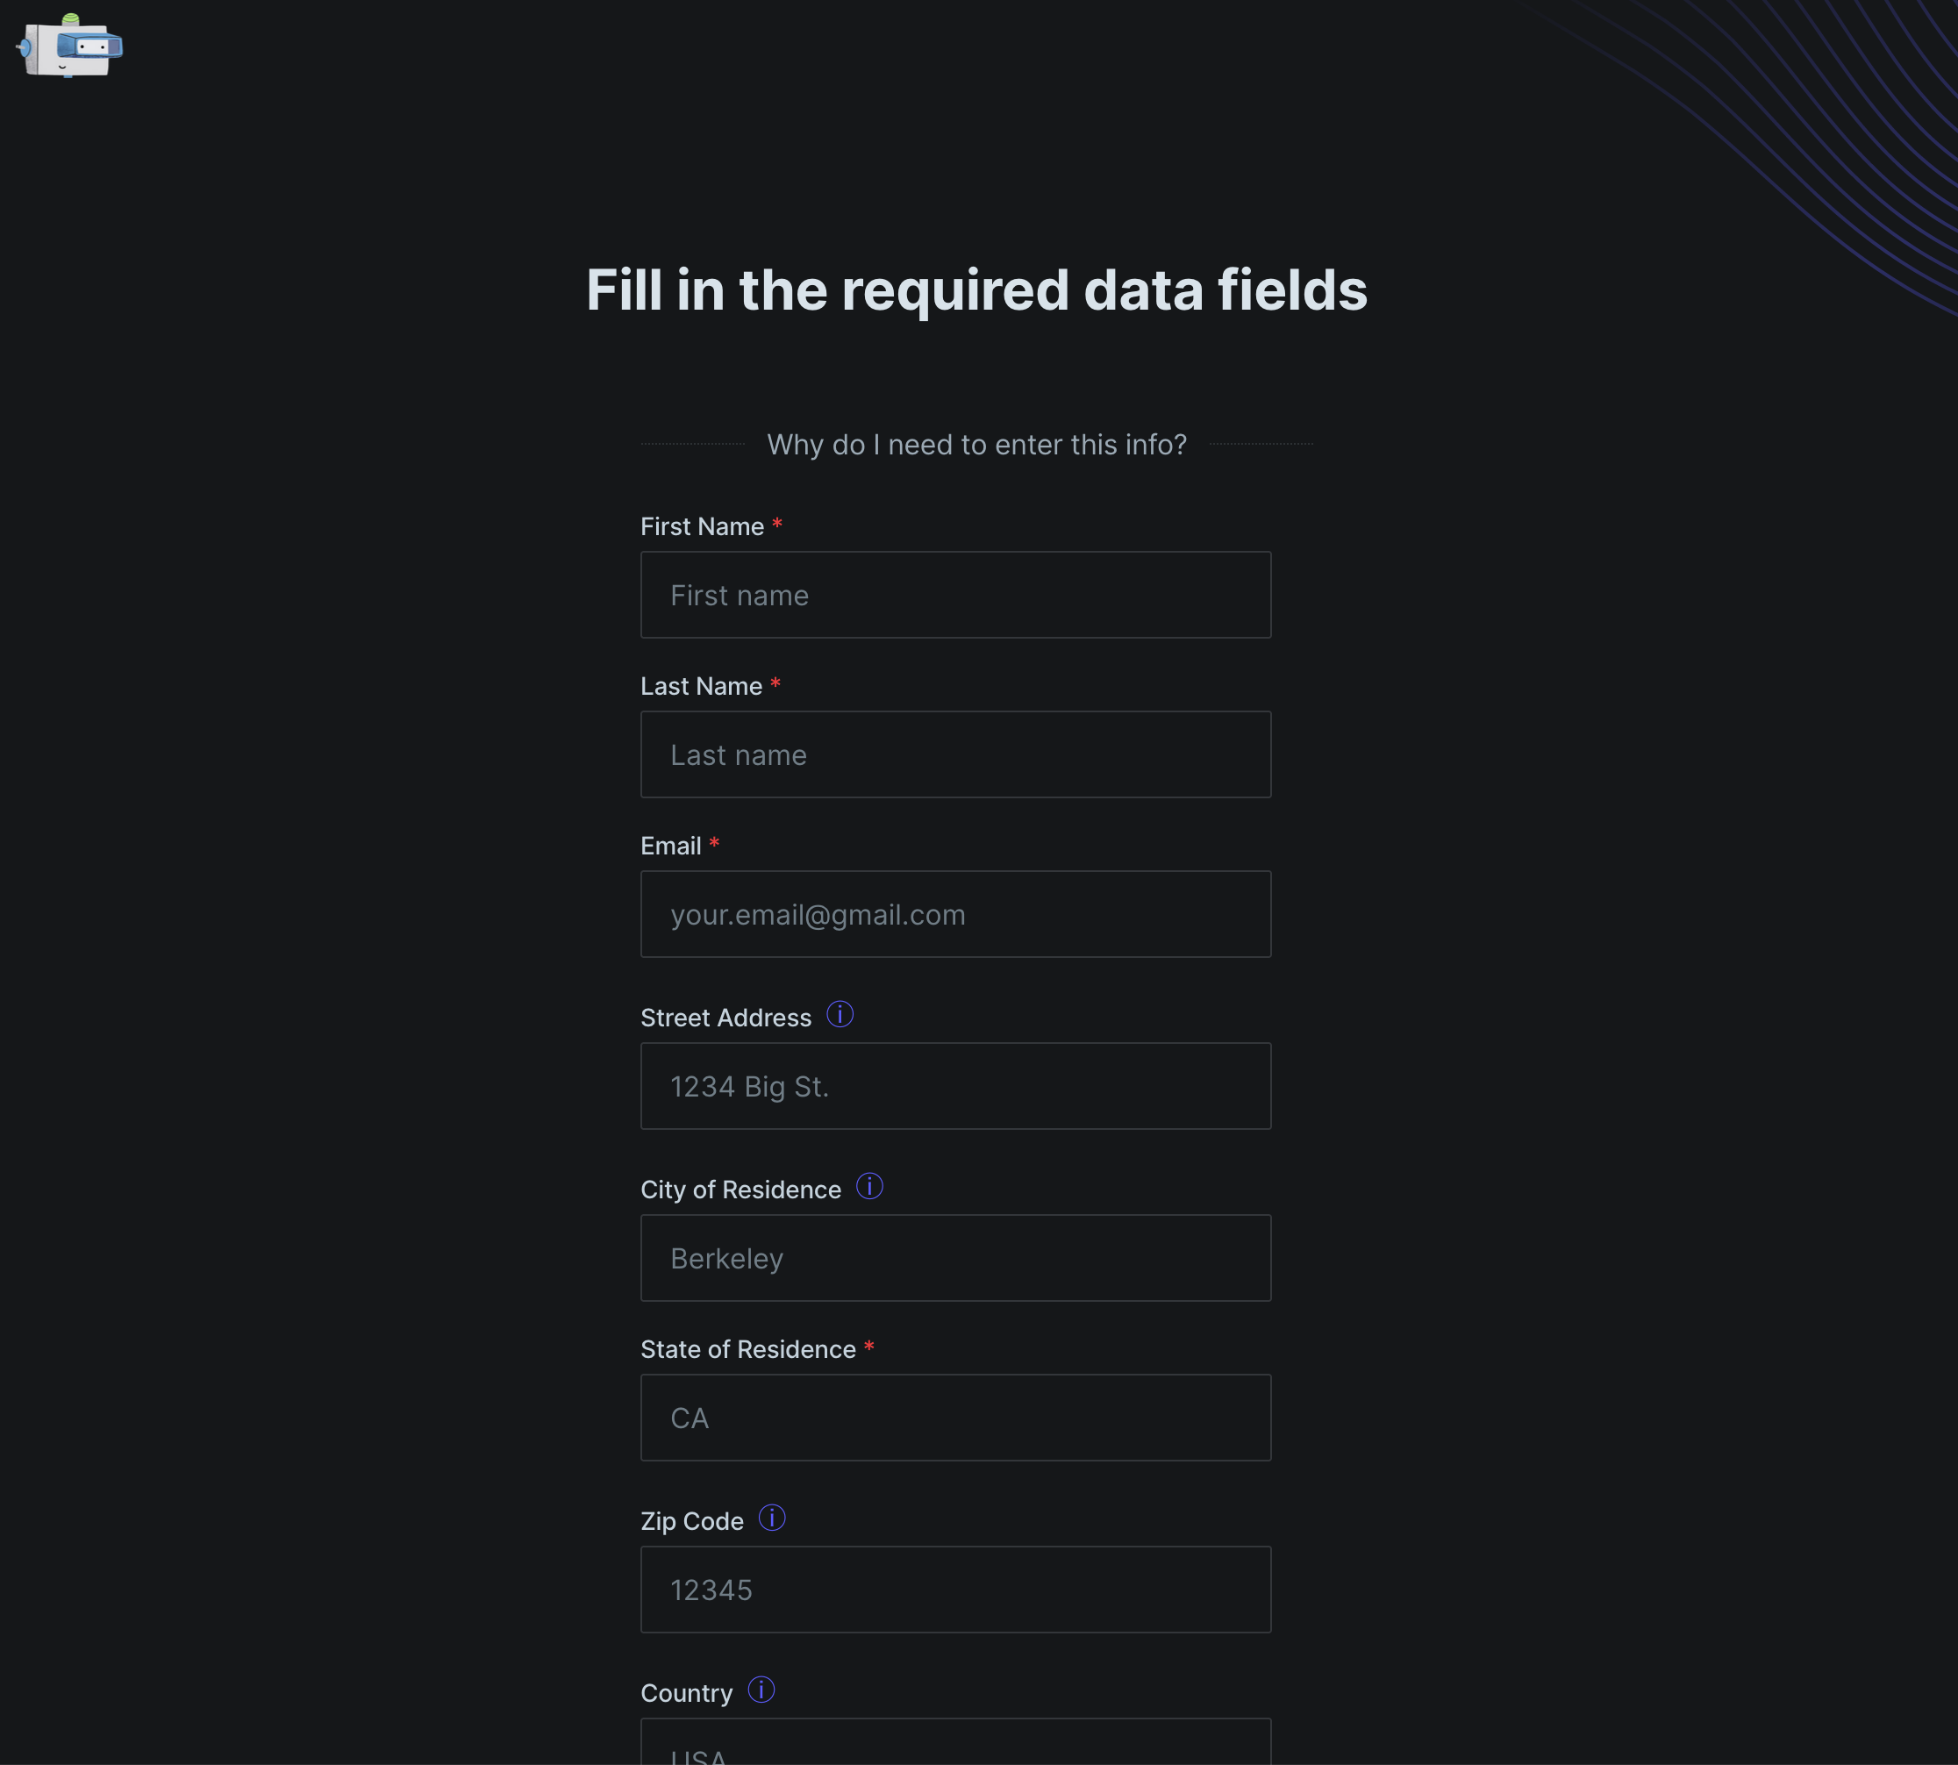Click the Zip Code info icon
Viewport: 1958px width, 1765px height.
(x=771, y=1518)
